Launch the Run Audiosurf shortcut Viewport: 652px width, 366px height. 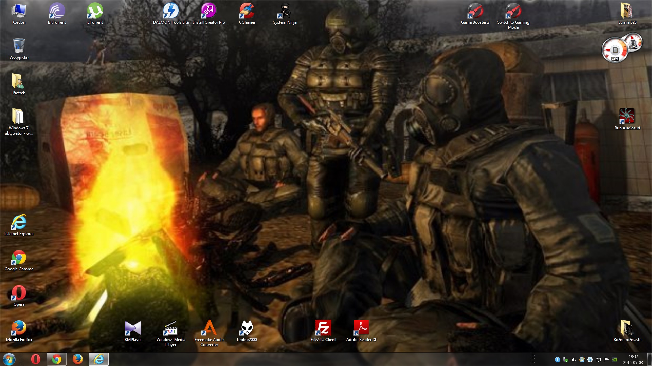[x=627, y=119]
